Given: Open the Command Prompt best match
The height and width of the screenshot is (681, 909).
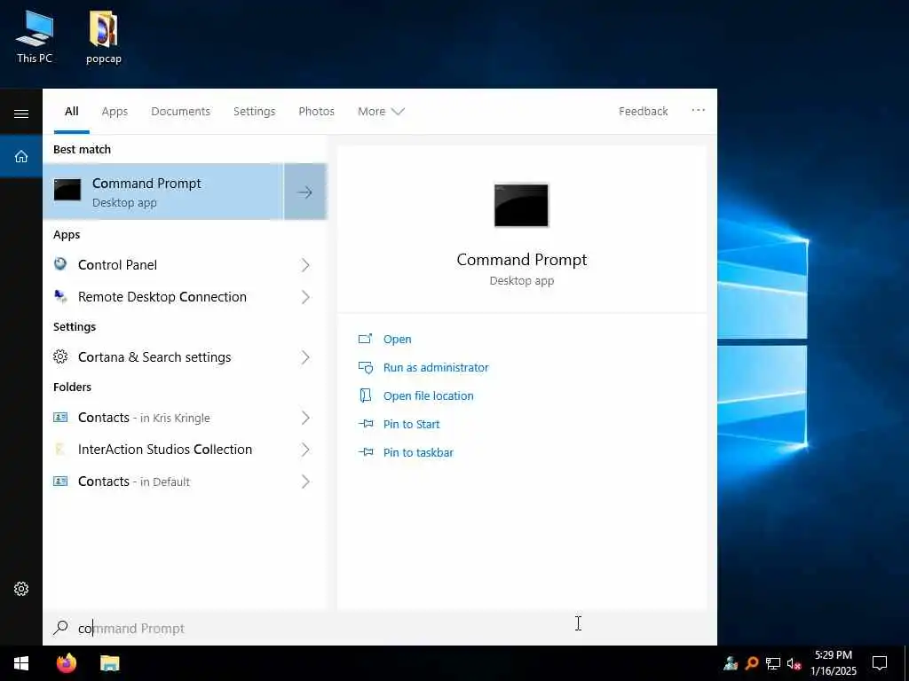Looking at the screenshot, I should (163, 192).
